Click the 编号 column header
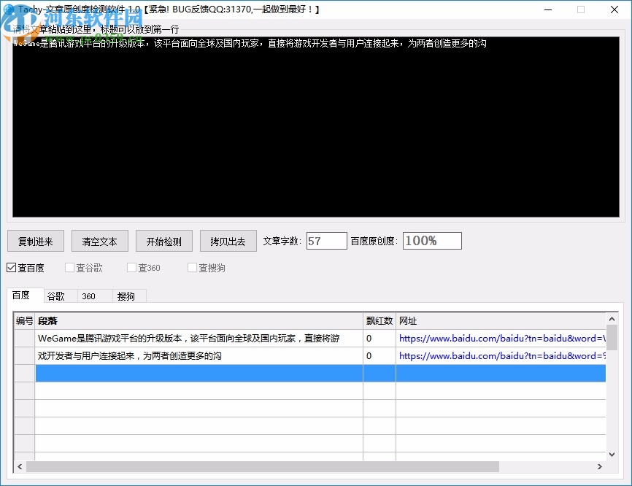 point(25,321)
